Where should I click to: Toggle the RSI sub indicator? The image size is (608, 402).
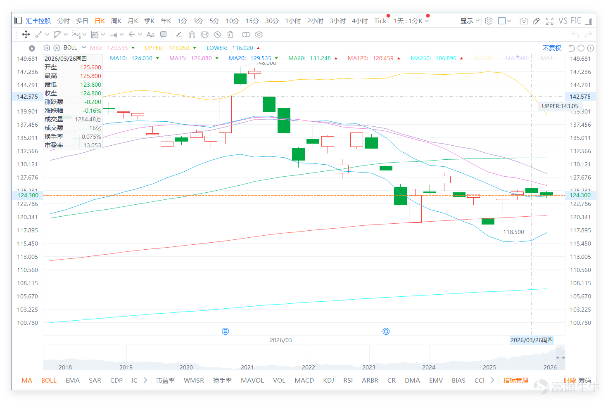348,380
